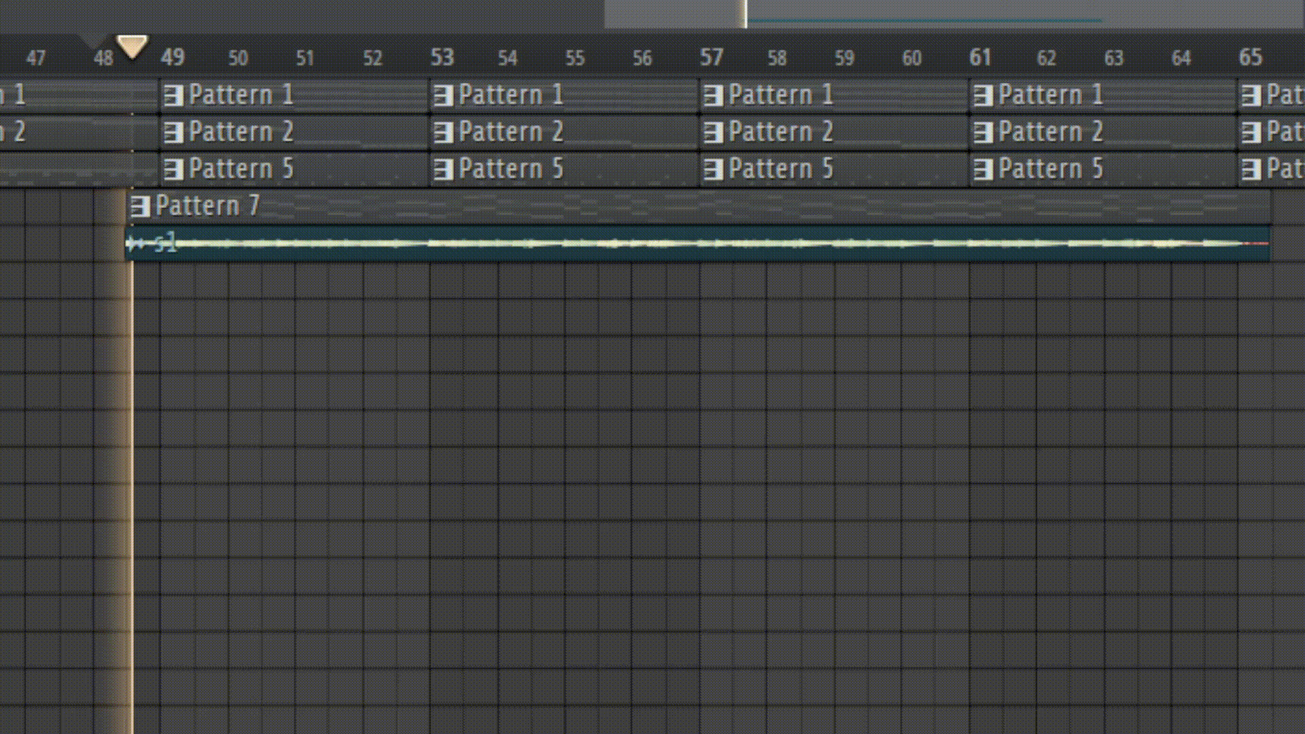Jump to bar 53 on the timeline ruler
The image size is (1305, 734).
[x=442, y=57]
